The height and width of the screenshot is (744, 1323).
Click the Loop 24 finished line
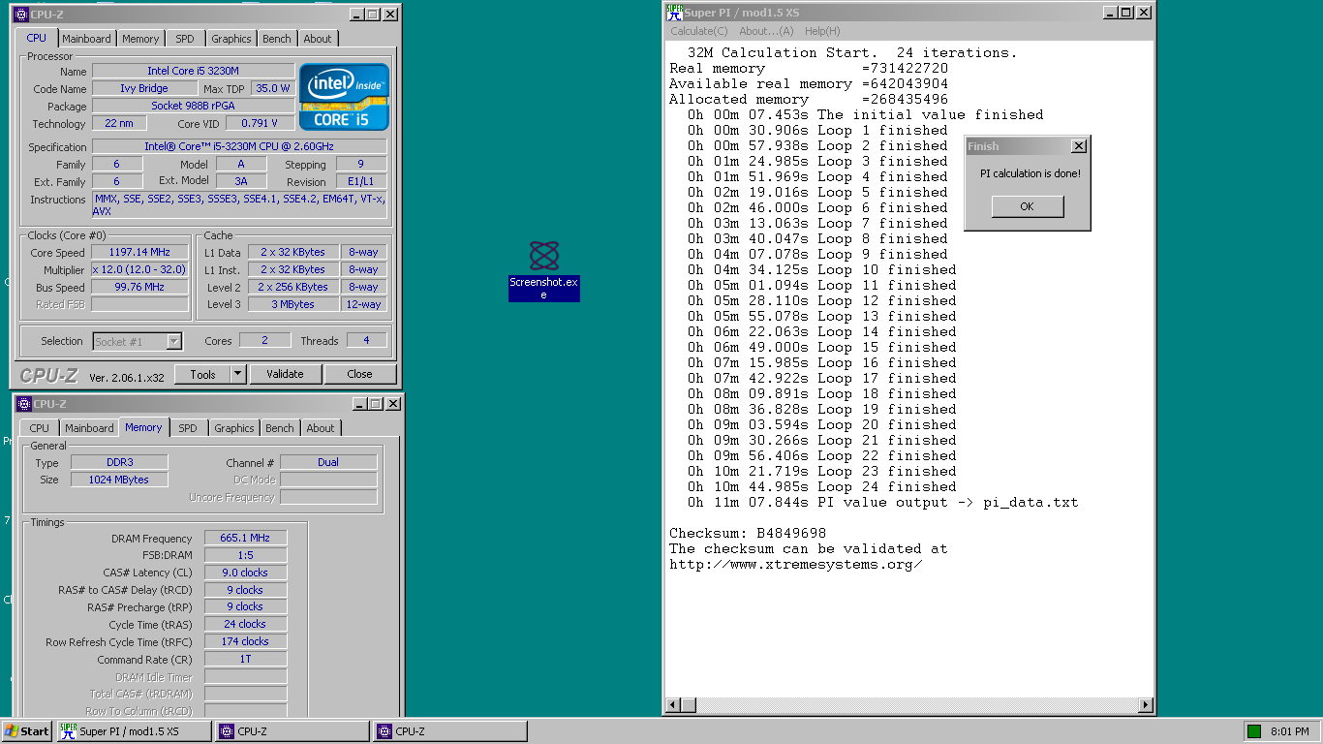click(x=822, y=486)
